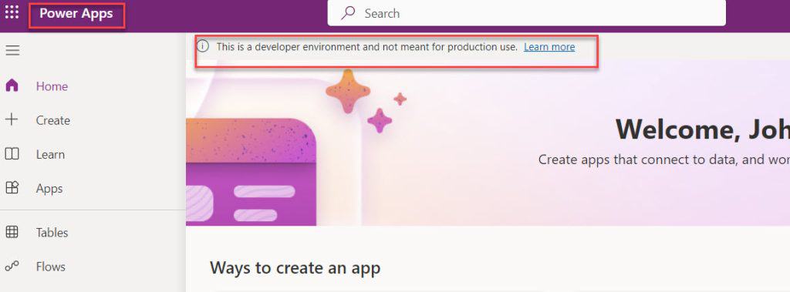Click the Power Apps title
Screen dimensions: 790x292
point(76,14)
